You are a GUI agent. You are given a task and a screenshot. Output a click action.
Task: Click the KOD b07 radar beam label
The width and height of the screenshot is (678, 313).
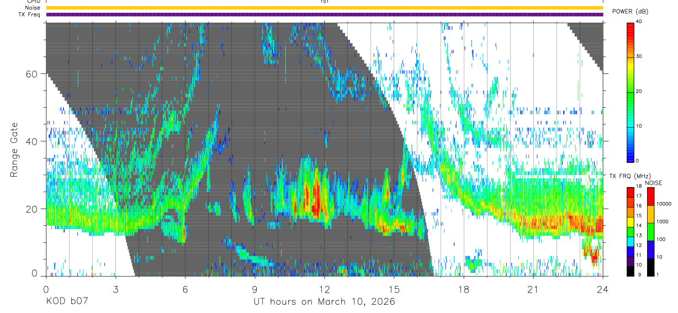pos(67,302)
